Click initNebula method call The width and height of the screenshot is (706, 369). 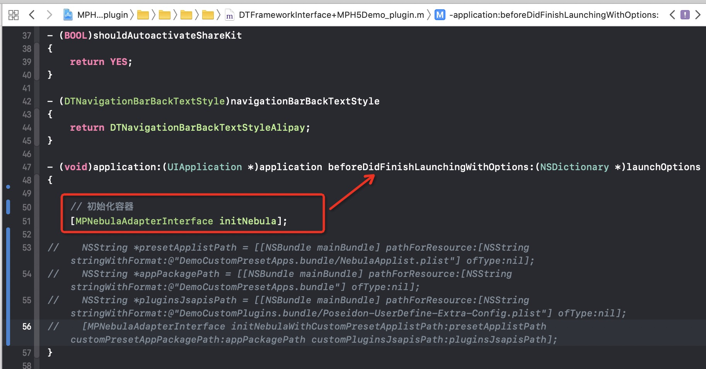[x=248, y=221]
